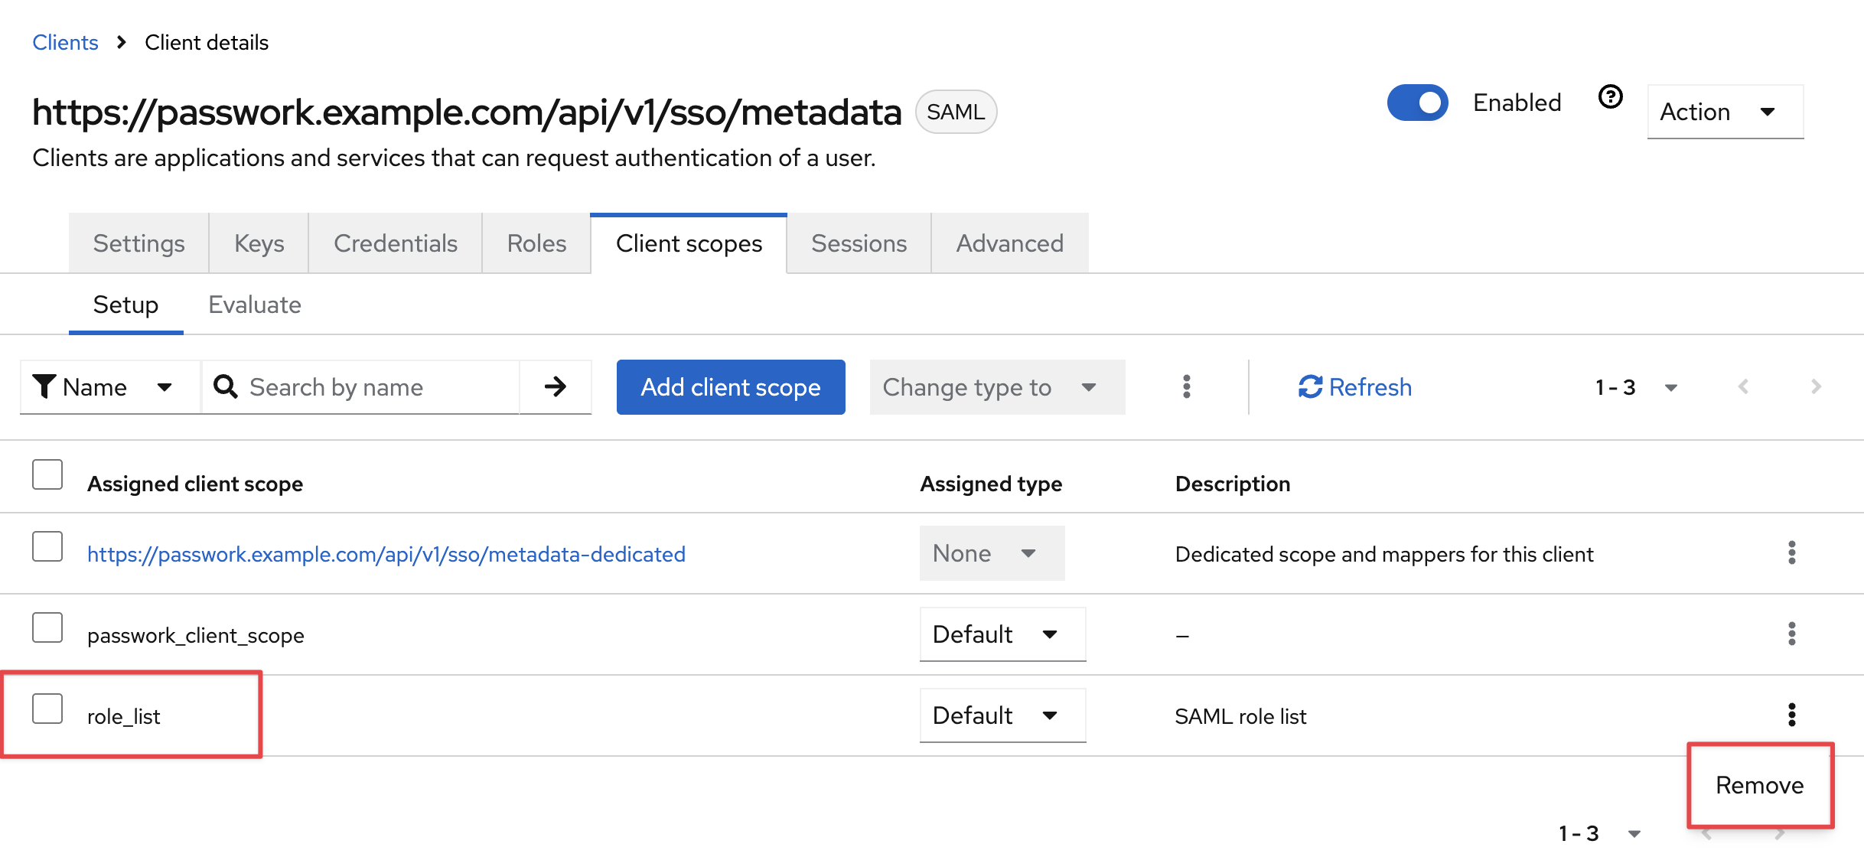Disable the Enabled toggle for this client
This screenshot has width=1864, height=857.
[x=1417, y=102]
